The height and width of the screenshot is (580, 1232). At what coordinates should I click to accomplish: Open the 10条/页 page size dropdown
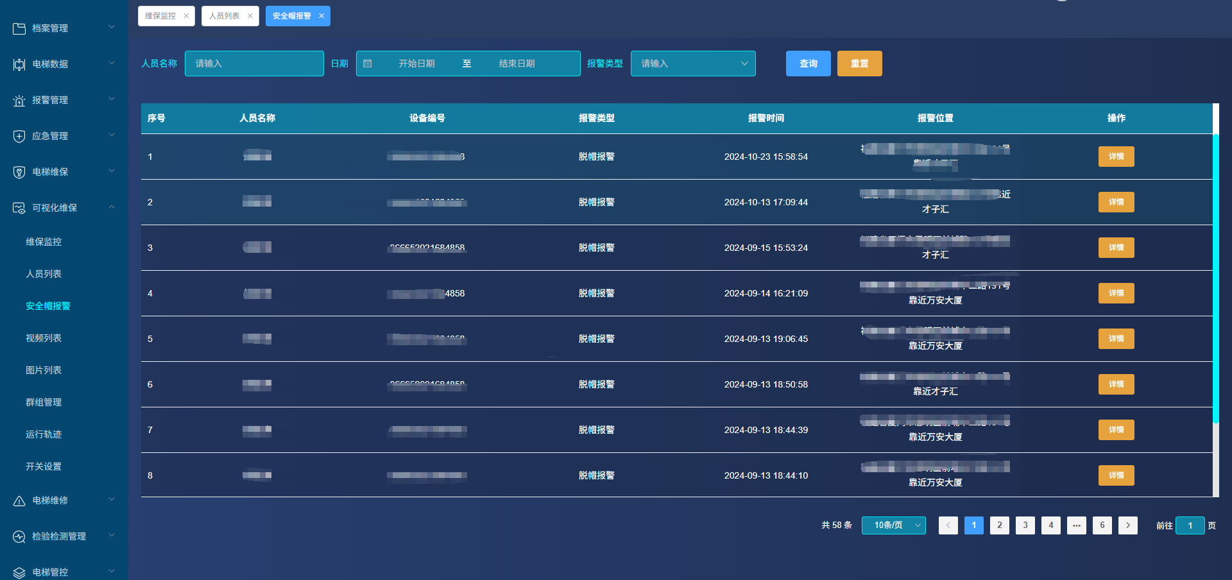point(893,525)
